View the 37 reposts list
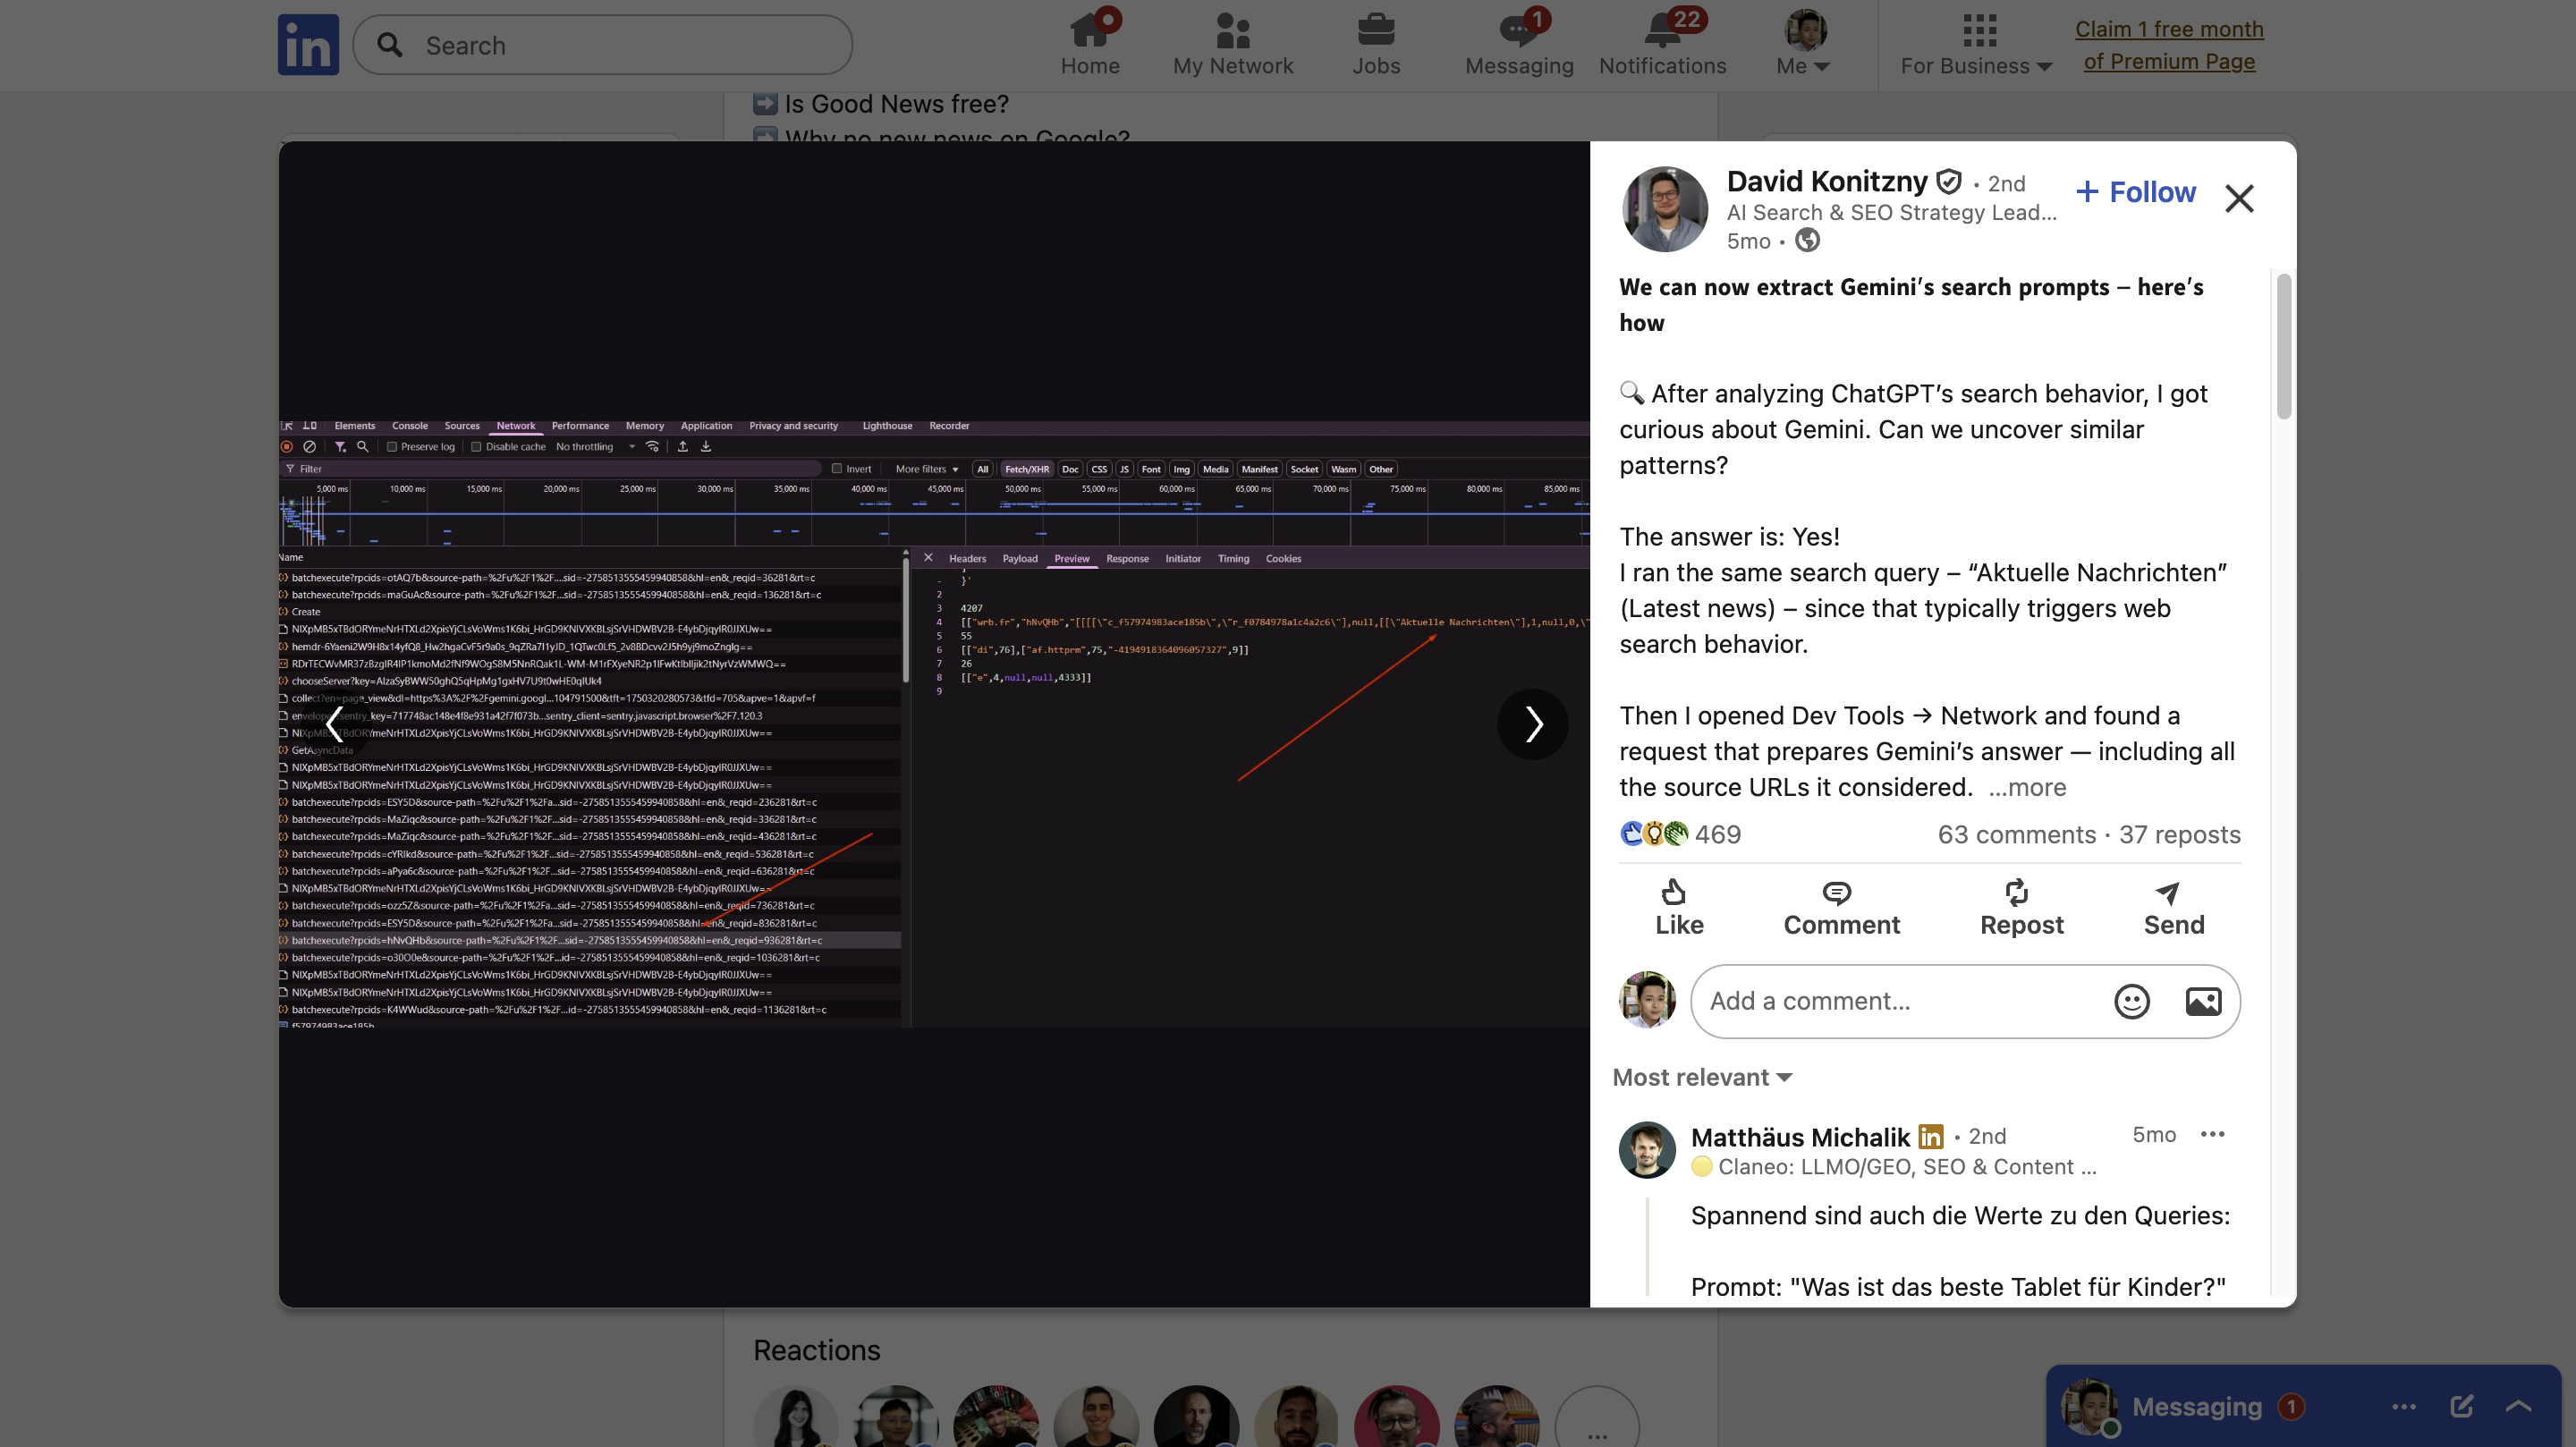Viewport: 2576px width, 1447px height. 2180,834
